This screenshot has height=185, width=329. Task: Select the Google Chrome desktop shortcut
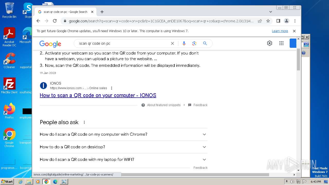[9, 137]
